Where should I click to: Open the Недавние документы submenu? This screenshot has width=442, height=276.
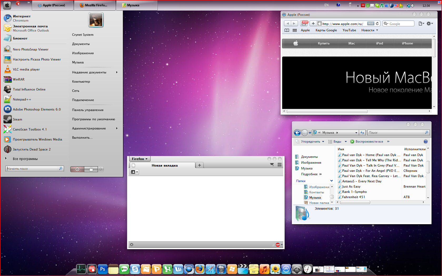pos(95,72)
